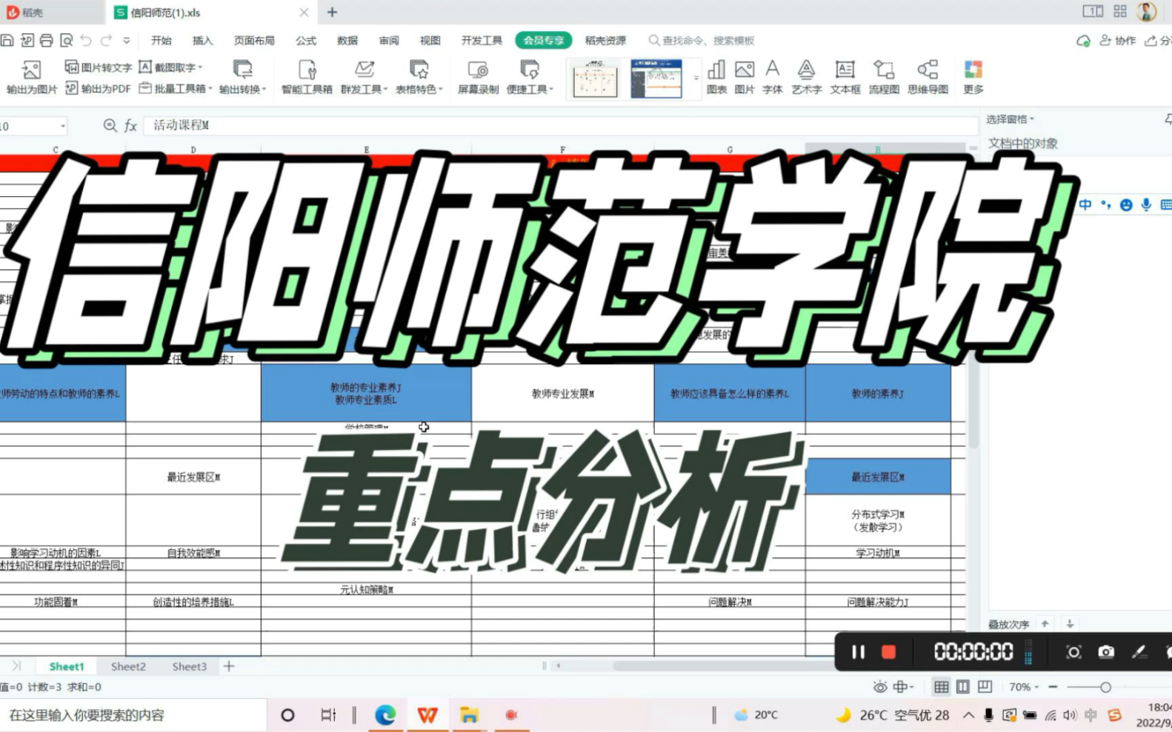Open the 页面布局 ribbon tab
Screen dimensions: 1172x732
pos(254,41)
